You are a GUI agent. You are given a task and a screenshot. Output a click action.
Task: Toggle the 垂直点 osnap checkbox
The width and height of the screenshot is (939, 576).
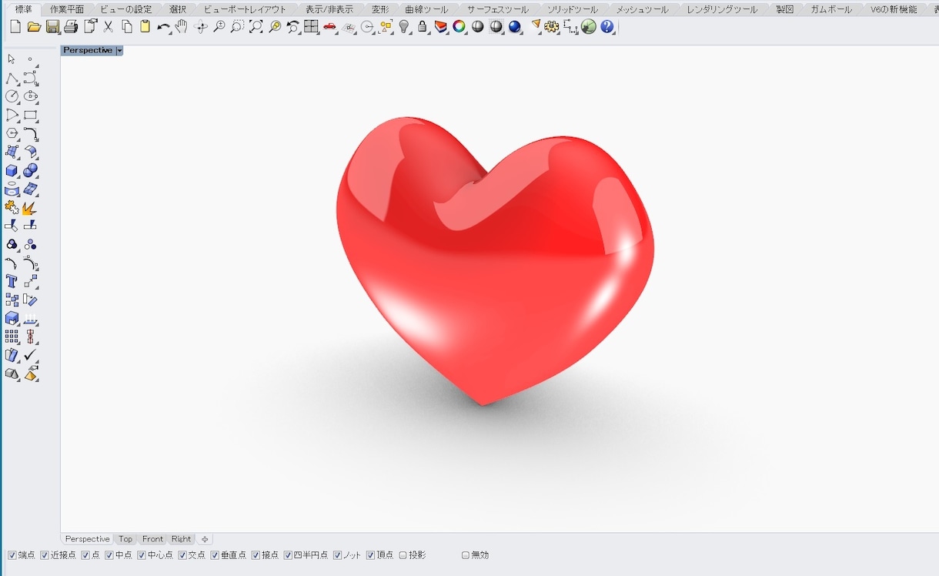coord(215,555)
